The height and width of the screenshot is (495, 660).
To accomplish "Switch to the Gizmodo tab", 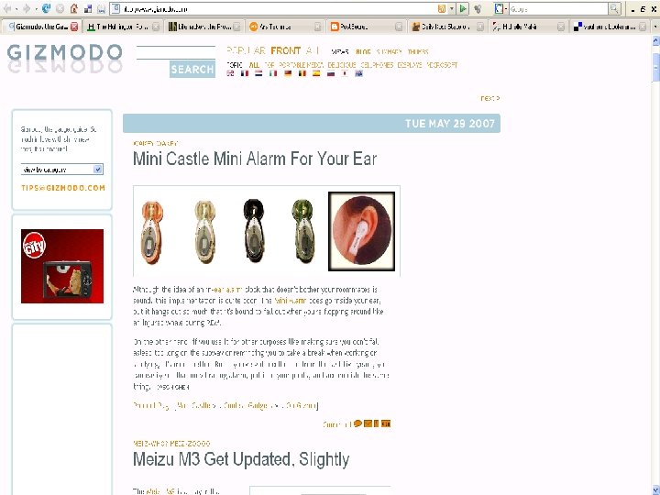I will 40,27.
